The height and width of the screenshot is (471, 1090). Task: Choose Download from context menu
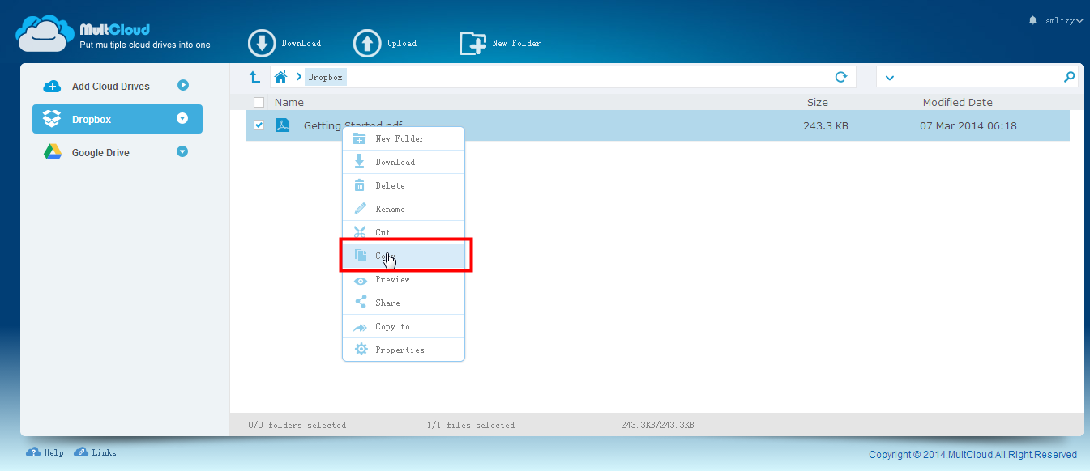[404, 162]
